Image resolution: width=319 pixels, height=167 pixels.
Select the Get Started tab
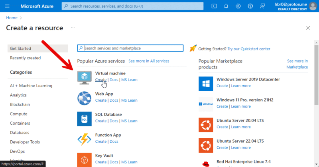20,48
